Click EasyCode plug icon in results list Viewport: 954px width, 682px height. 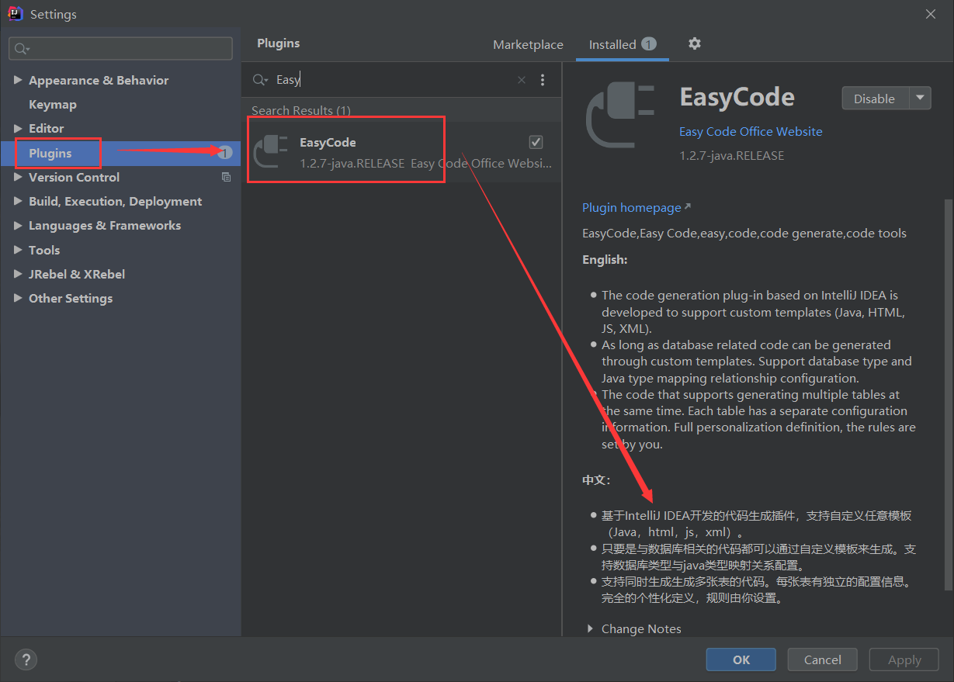(271, 151)
